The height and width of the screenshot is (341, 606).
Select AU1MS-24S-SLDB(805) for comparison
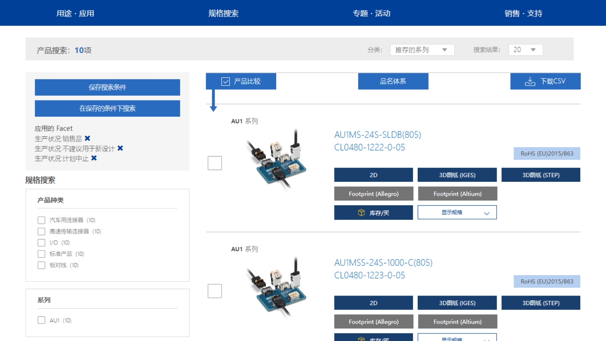[x=214, y=163]
